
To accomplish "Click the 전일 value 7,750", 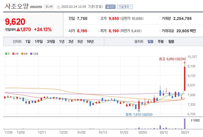I will tap(82, 18).
